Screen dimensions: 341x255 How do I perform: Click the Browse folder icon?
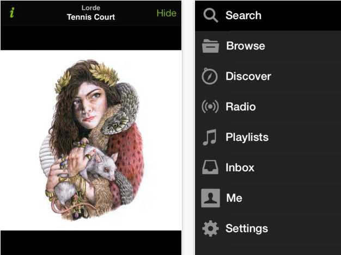coord(210,46)
